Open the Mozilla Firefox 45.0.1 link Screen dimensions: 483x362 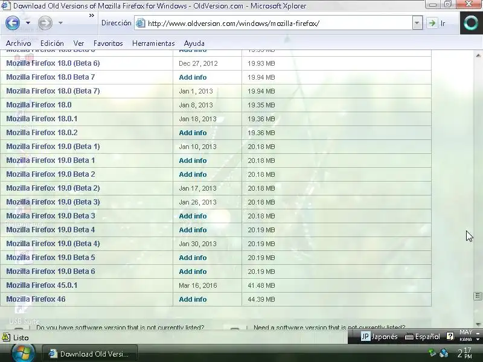(42, 285)
